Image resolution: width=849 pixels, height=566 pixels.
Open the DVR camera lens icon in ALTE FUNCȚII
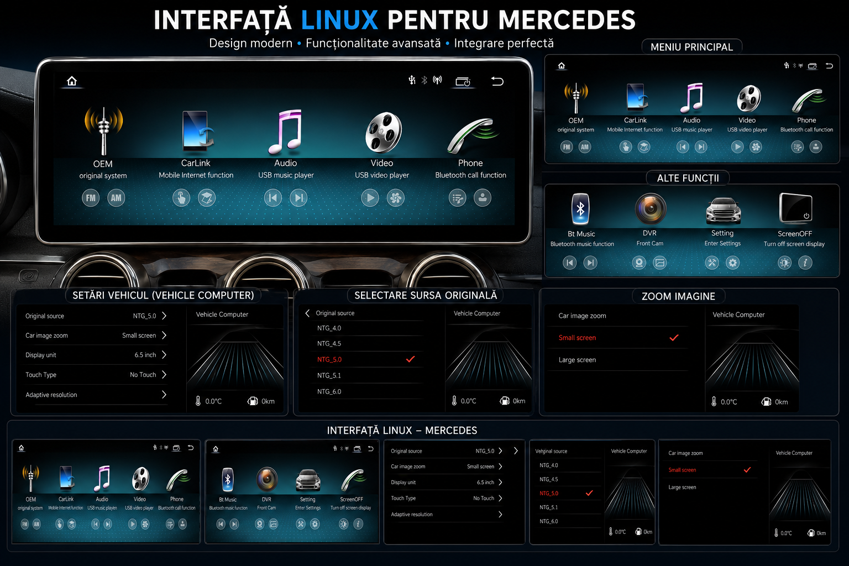click(650, 208)
